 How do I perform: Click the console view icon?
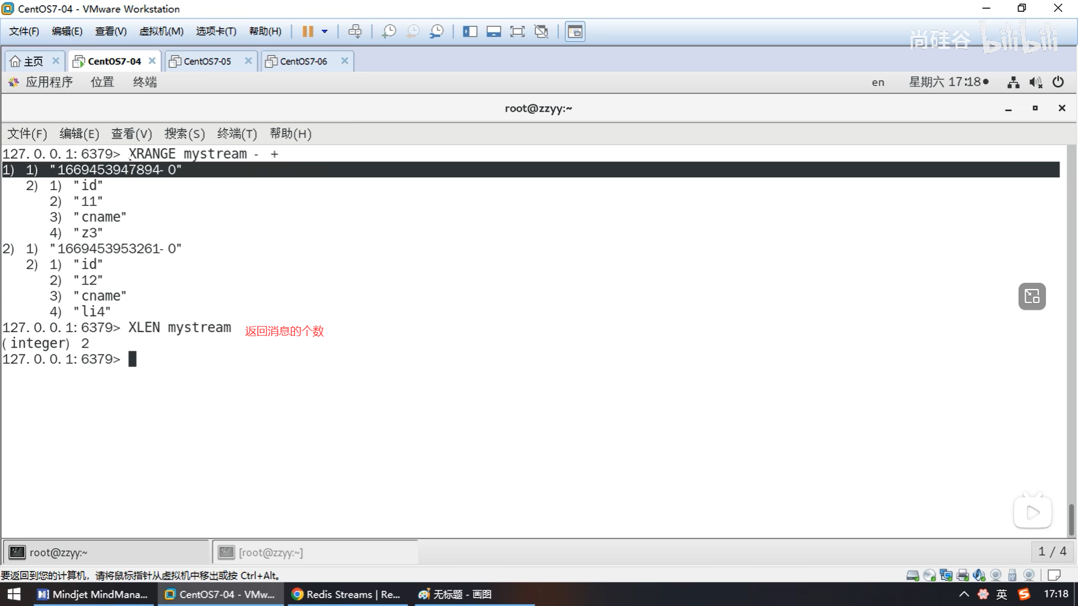point(575,31)
